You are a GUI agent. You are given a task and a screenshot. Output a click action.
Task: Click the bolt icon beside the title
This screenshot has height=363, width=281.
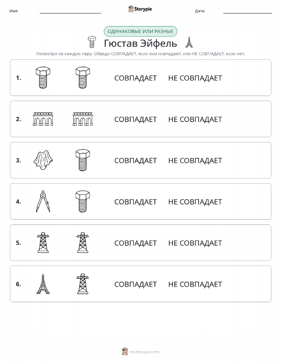(x=92, y=42)
